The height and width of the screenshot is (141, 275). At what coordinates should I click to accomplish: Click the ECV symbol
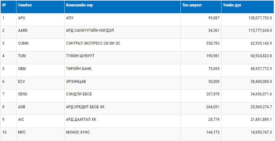point(21,82)
